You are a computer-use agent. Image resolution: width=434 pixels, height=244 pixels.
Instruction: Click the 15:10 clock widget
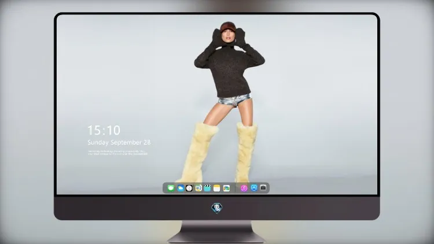(104, 130)
